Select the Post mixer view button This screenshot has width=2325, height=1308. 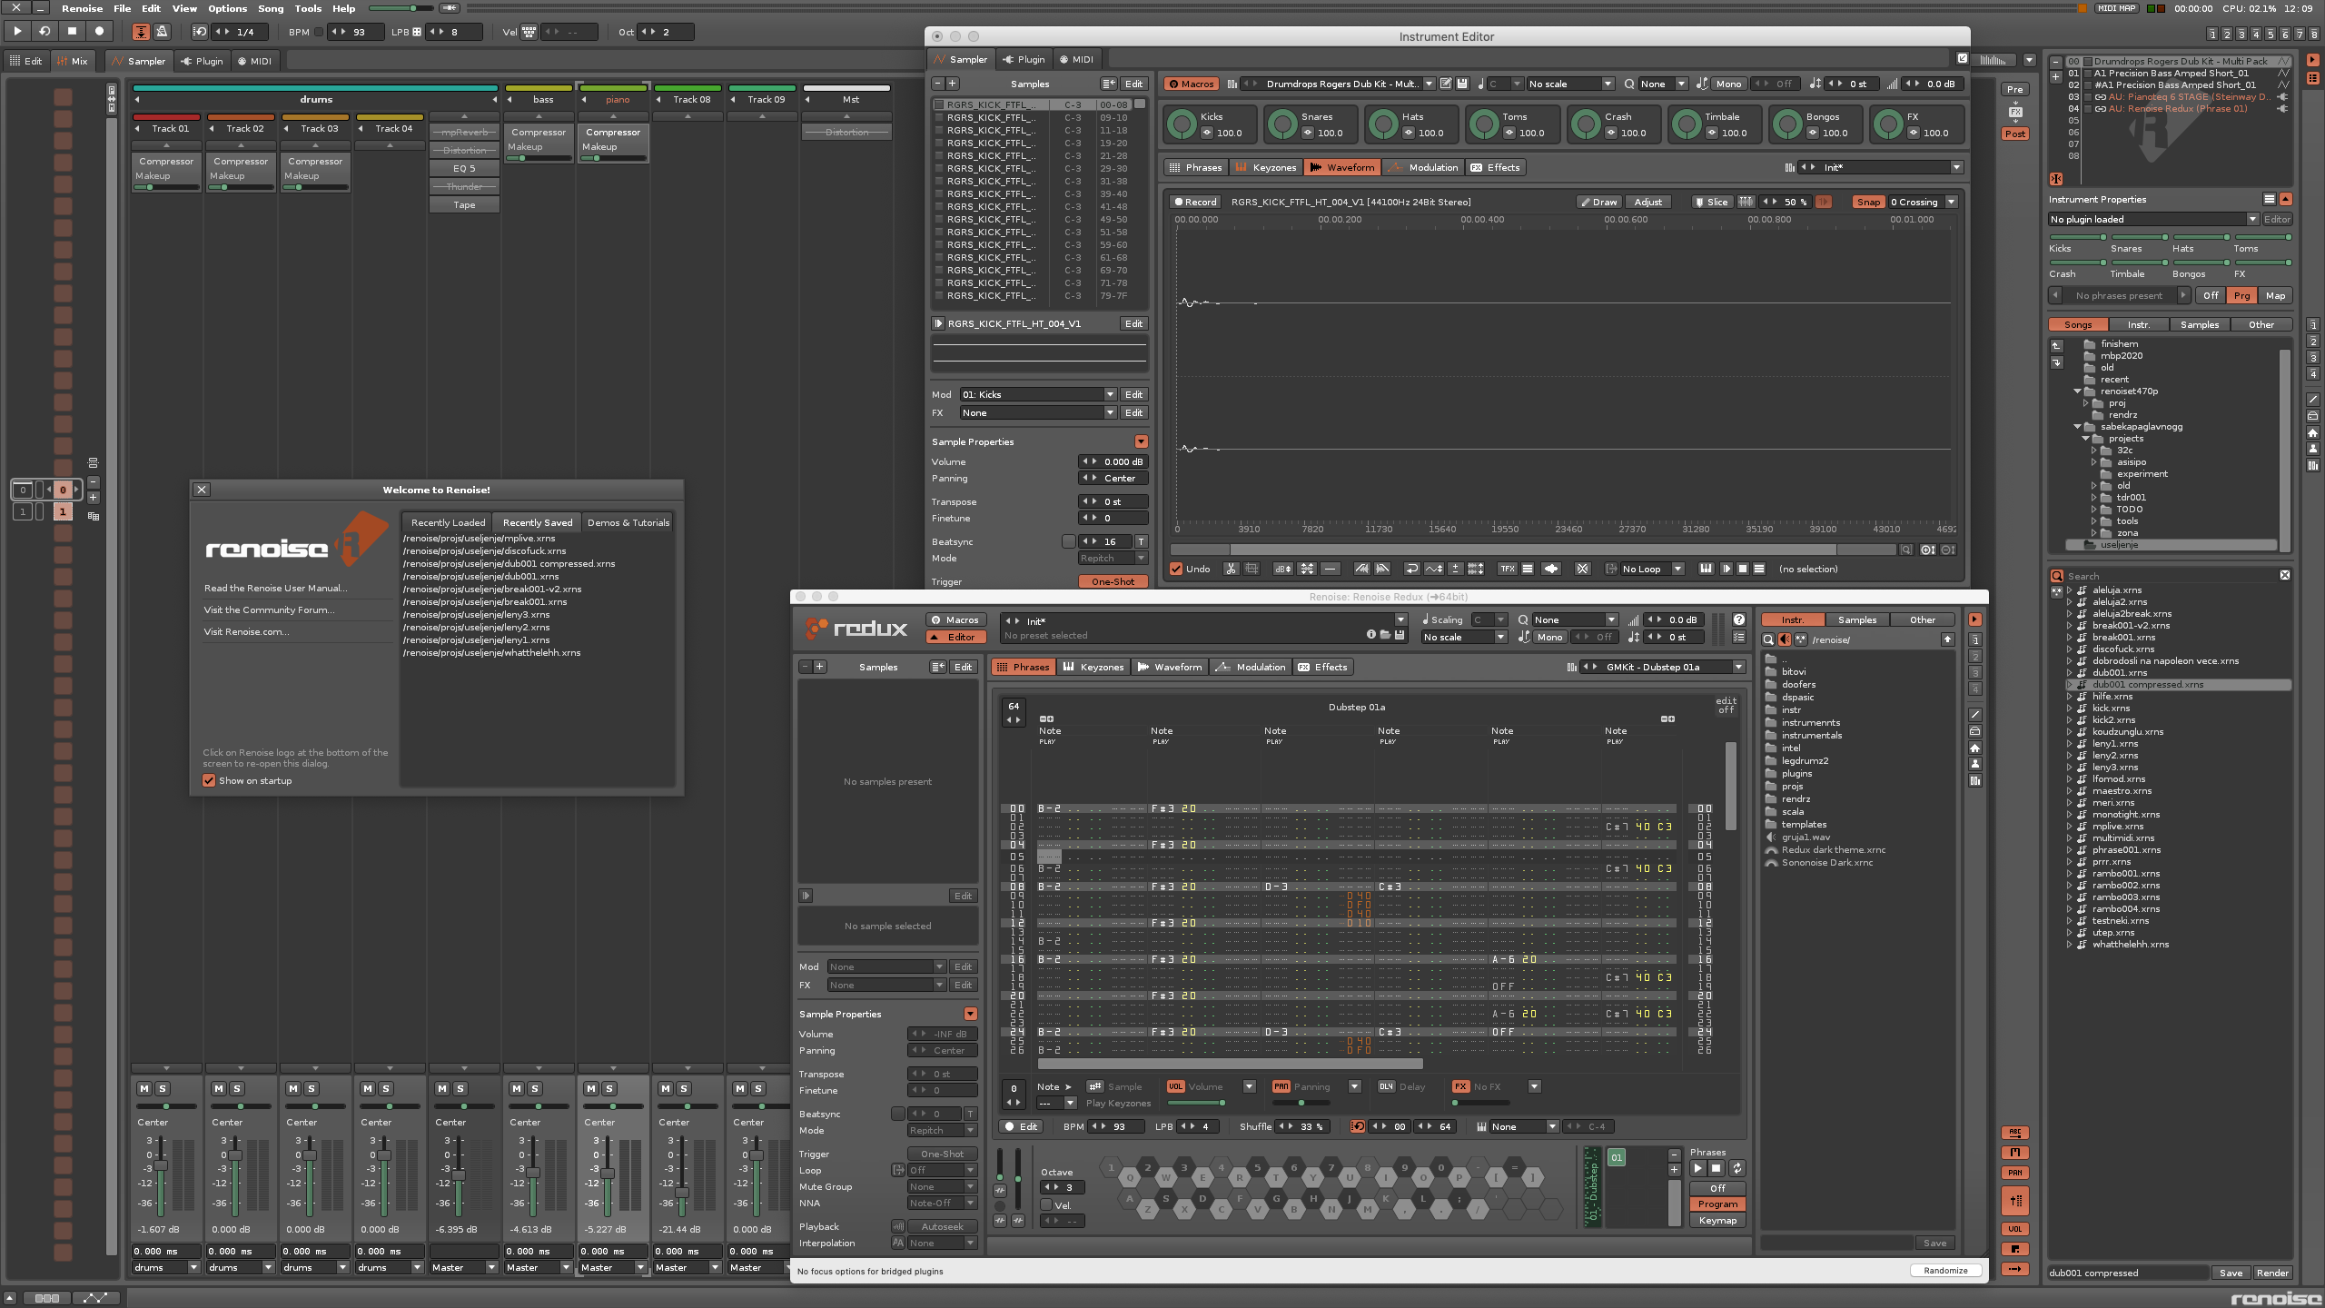2015,134
